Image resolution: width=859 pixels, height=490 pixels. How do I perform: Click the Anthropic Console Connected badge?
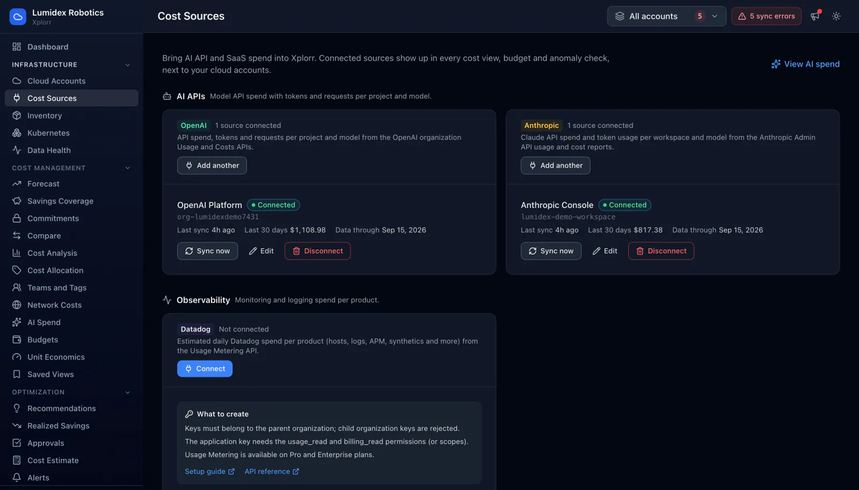pos(624,205)
